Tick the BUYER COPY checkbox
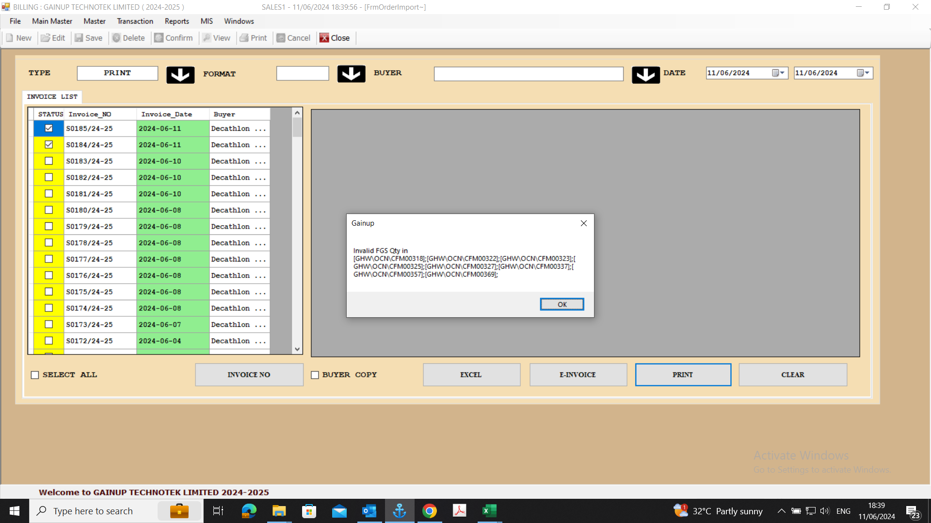 (315, 375)
